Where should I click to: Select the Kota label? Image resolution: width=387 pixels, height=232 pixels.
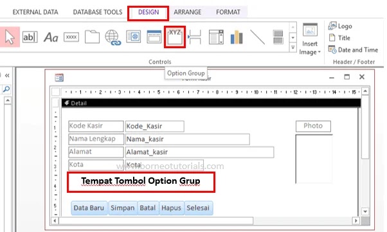click(x=96, y=165)
